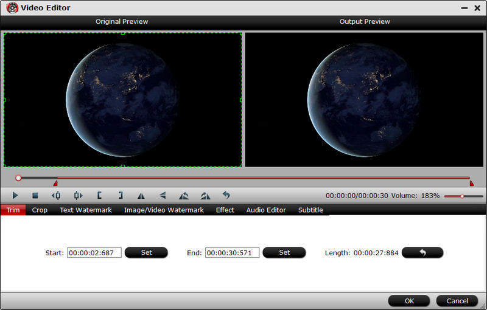Switch to Text Watermark tab

click(86, 210)
